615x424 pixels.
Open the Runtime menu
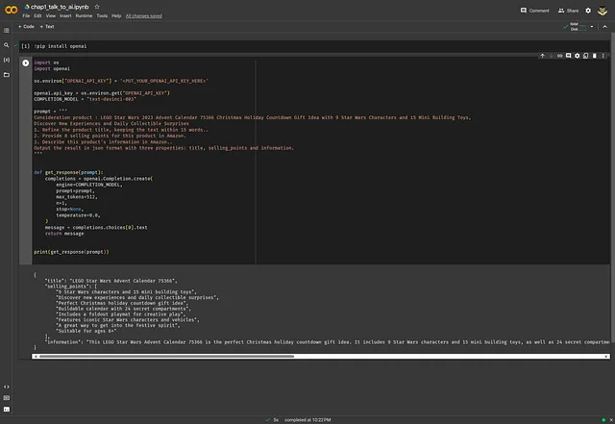pyautogui.click(x=84, y=15)
